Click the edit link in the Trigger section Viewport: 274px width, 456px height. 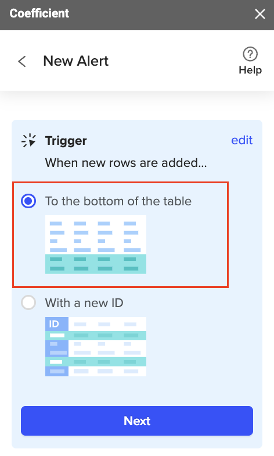point(241,140)
